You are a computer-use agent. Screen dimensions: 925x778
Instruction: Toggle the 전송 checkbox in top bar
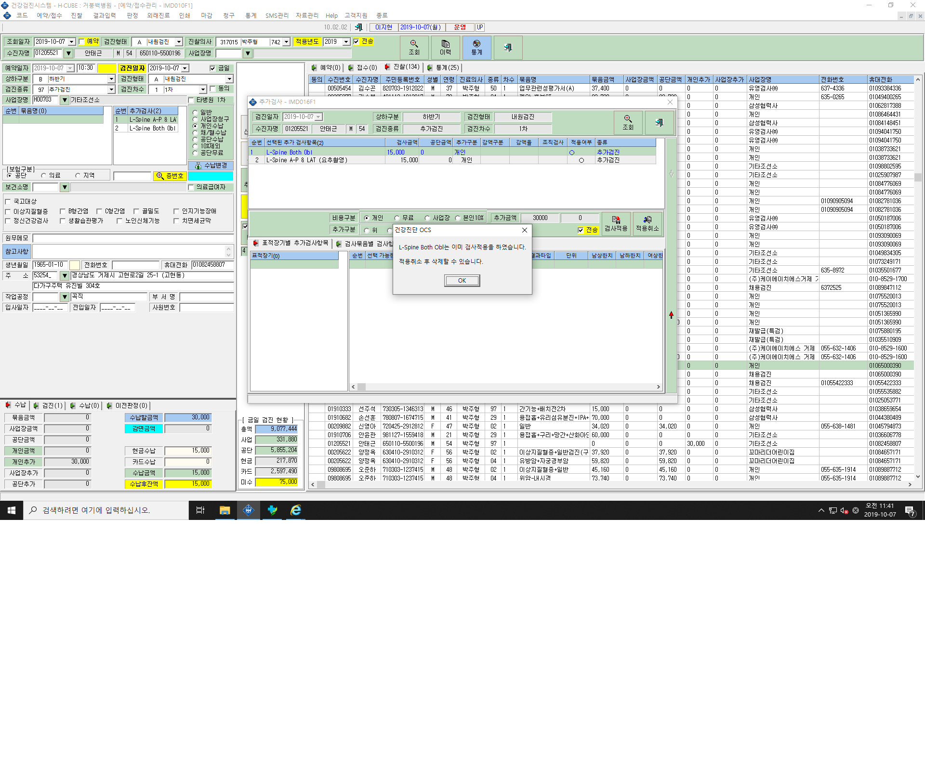[x=357, y=41]
